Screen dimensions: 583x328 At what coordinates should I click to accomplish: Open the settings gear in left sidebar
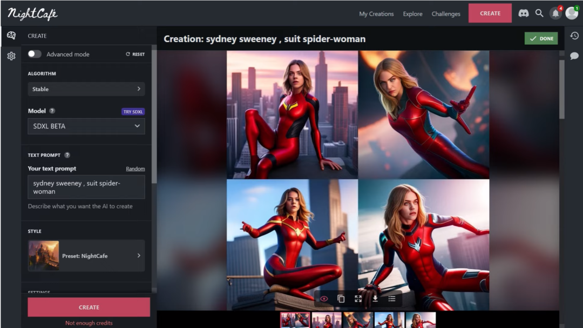11,56
